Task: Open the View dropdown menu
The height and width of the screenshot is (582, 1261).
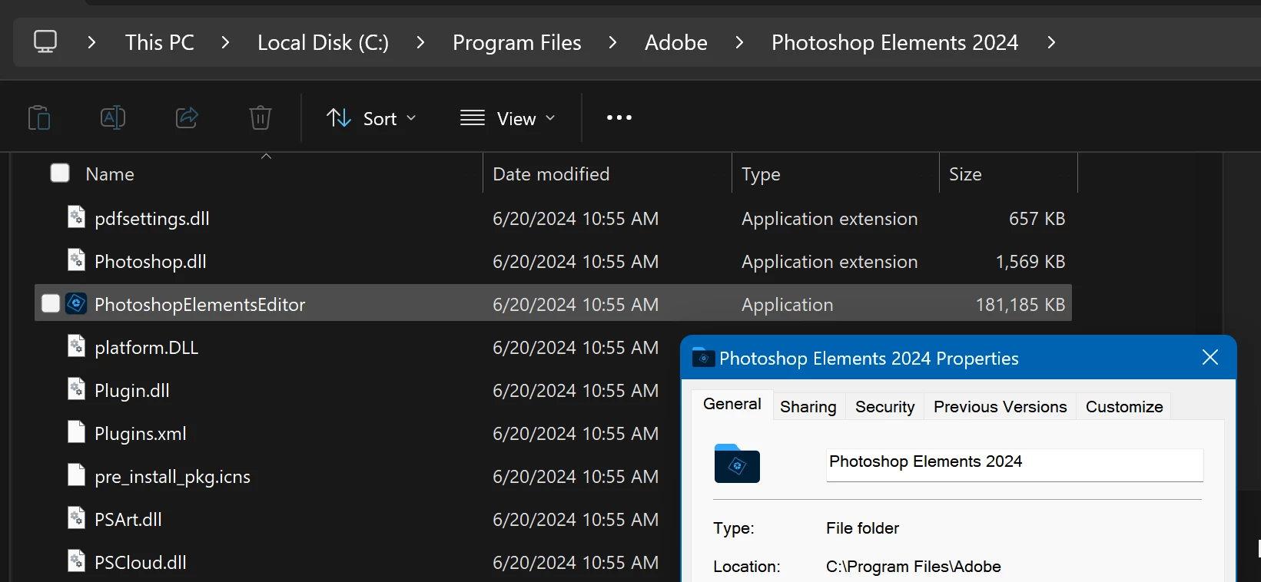Action: [507, 118]
